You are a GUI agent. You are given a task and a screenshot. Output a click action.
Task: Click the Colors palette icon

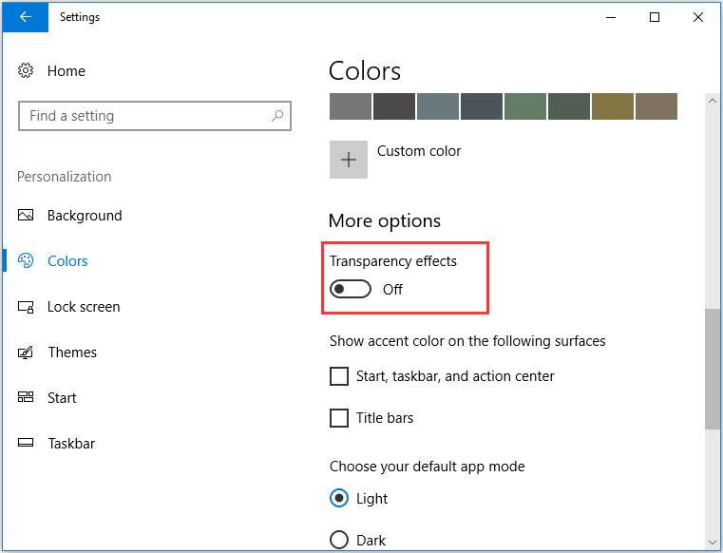(26, 260)
